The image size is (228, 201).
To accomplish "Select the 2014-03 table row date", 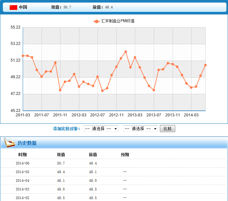I will 22,189.
